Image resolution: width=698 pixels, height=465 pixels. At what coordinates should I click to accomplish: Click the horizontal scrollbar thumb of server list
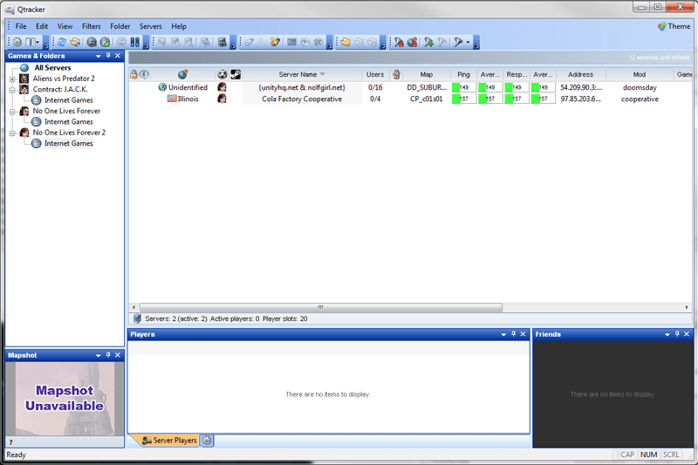(320, 307)
